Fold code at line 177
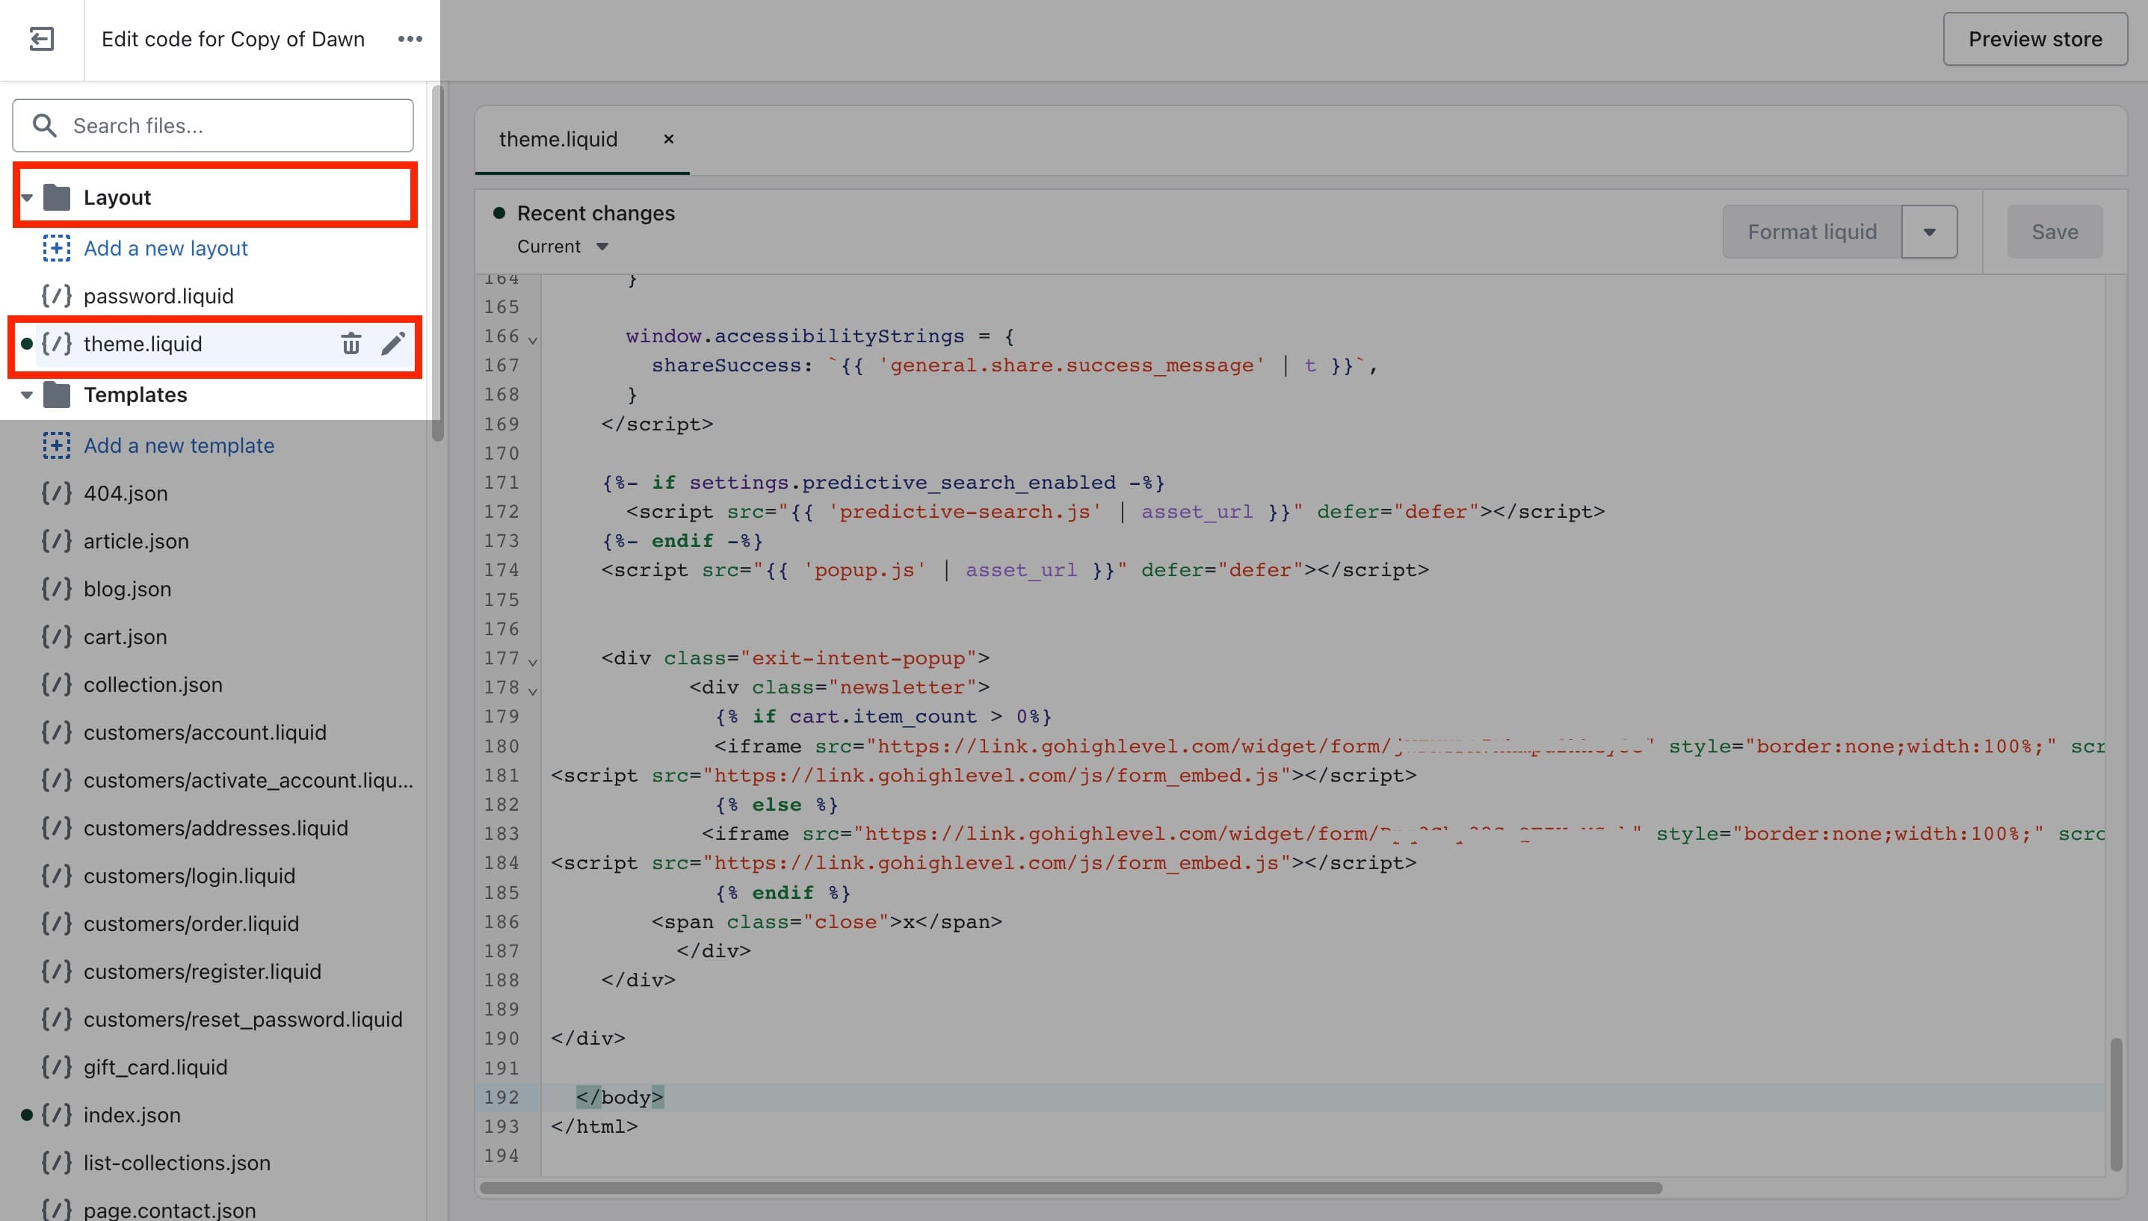 click(x=533, y=661)
